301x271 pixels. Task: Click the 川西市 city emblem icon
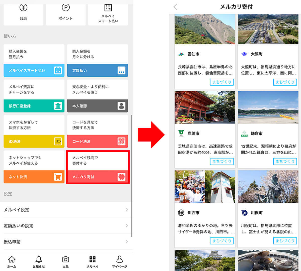(181, 213)
